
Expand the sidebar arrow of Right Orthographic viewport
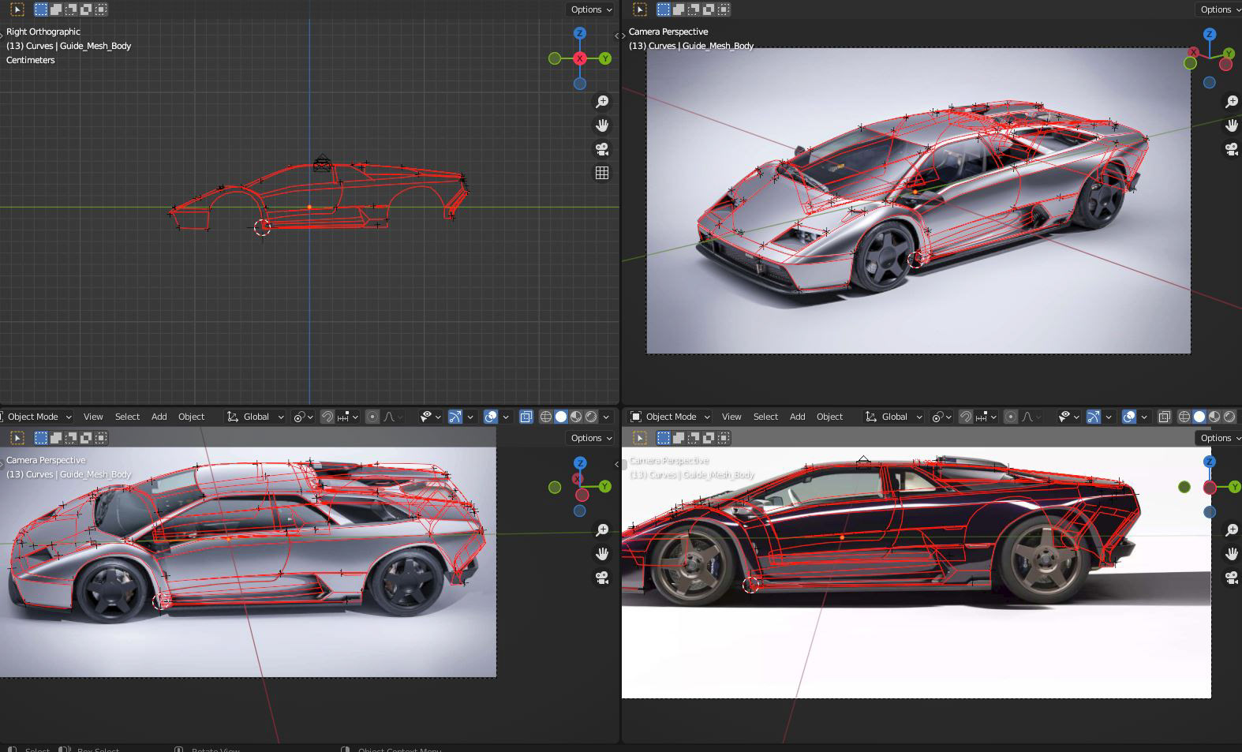click(x=617, y=36)
